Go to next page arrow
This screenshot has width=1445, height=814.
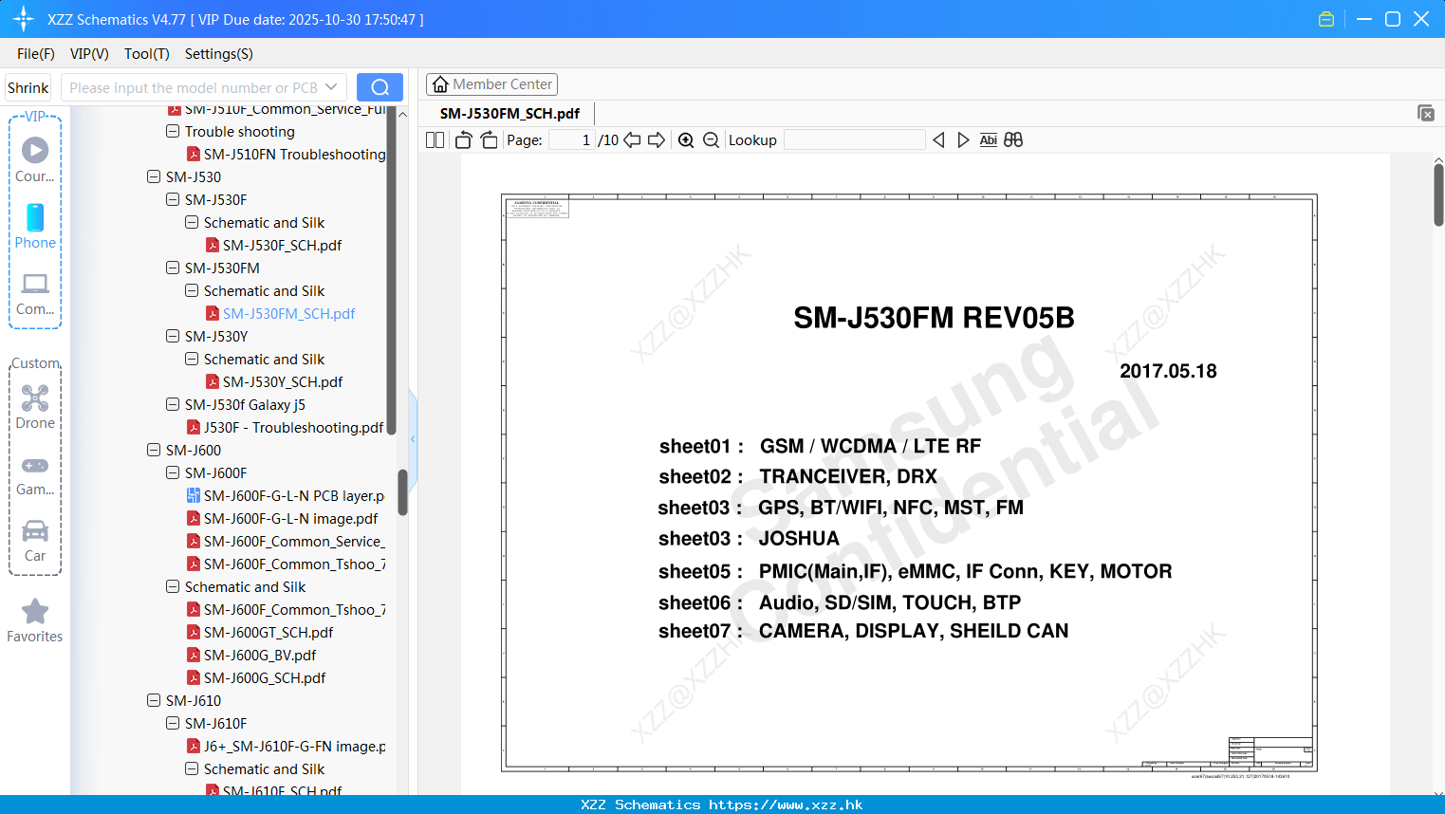657,140
